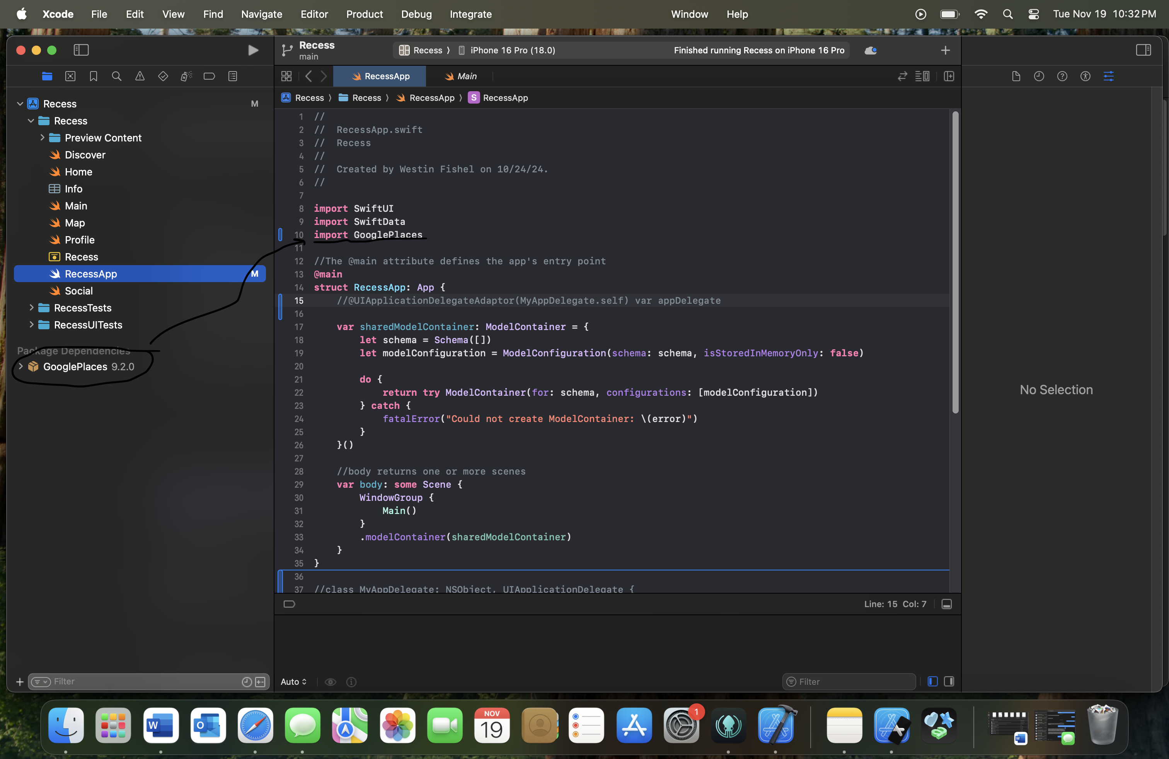This screenshot has width=1169, height=759.
Task: Open the Source Control navigator
Action: [x=70, y=76]
